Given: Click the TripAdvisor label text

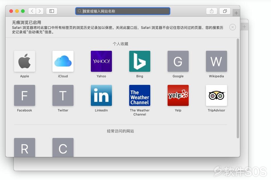Looking at the screenshot, I should point(217,110).
